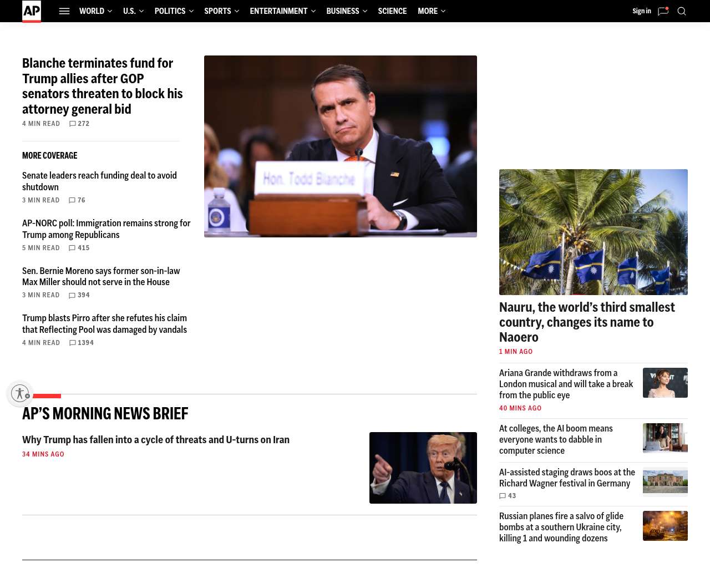Open the 1394 comments on Trump Pirro story
The height and width of the screenshot is (568, 710).
pyautogui.click(x=82, y=343)
